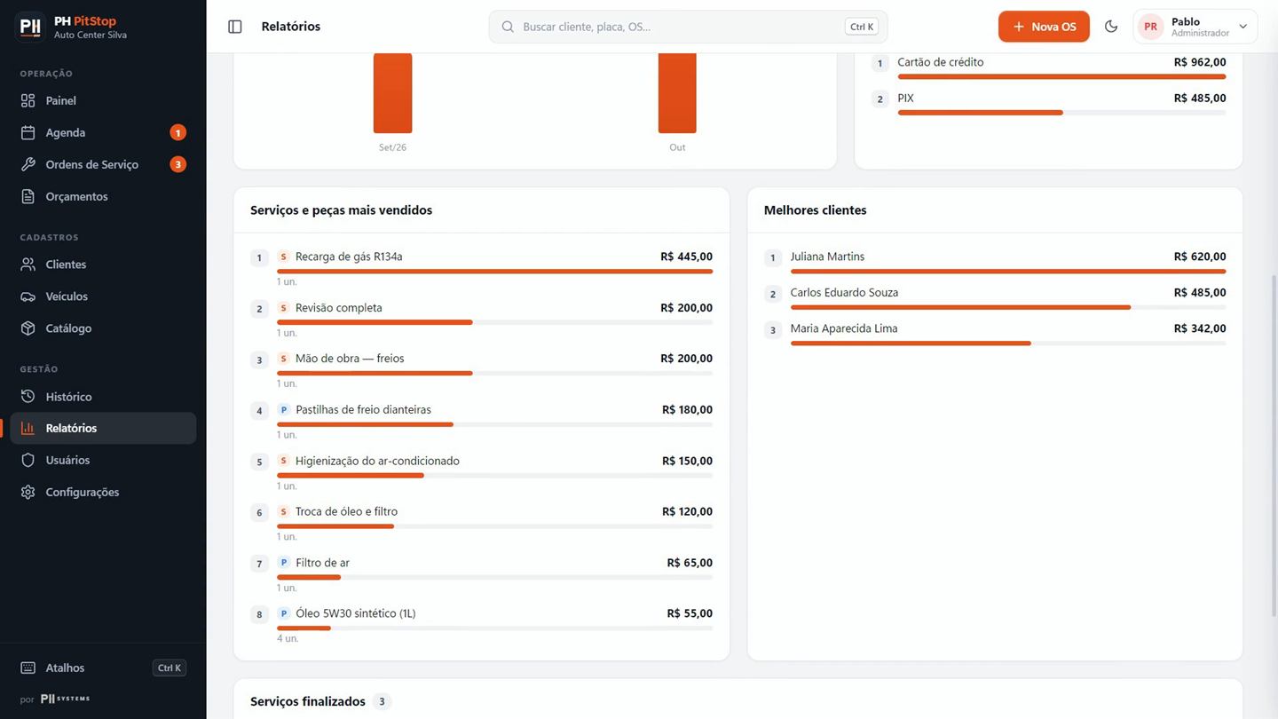Screen dimensions: 1278x719
Task: Select Higienização do ar-condicionado item
Action: 481,472
